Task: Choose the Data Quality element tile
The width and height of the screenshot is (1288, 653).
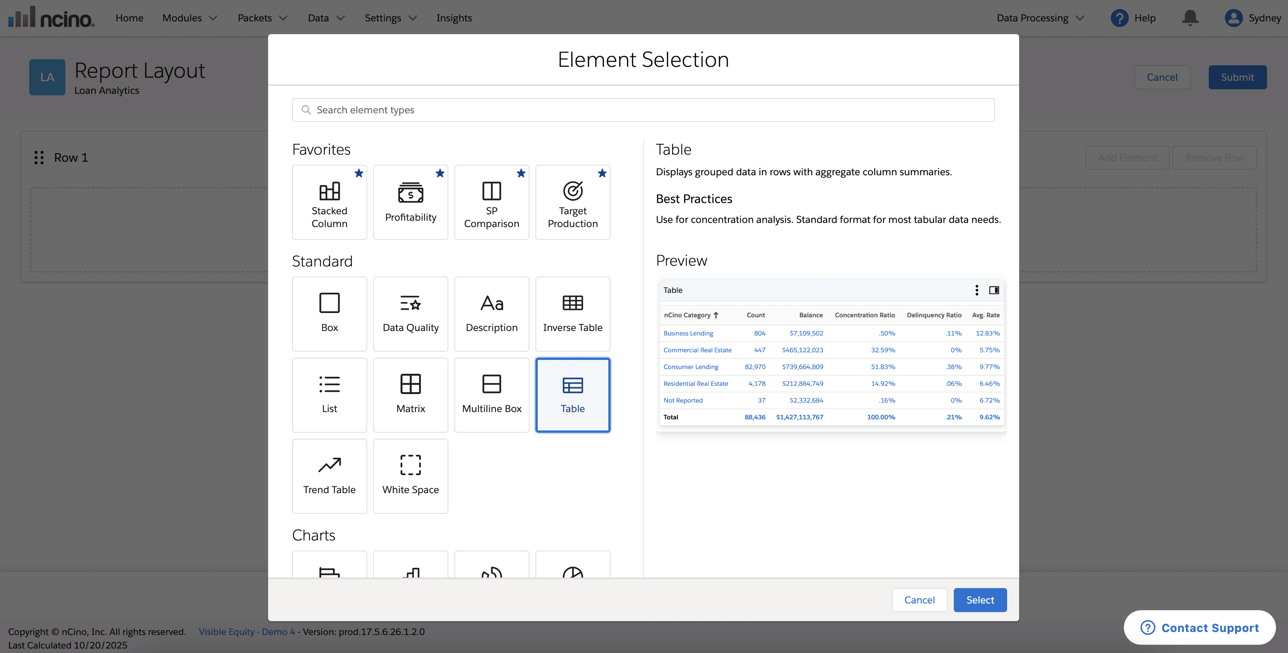Action: pos(410,314)
